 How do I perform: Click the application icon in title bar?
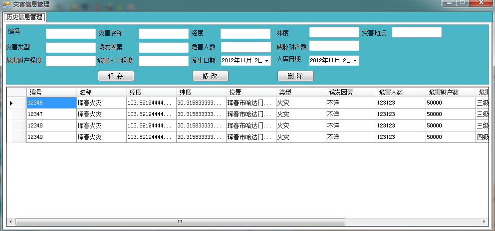pyautogui.click(x=6, y=4)
